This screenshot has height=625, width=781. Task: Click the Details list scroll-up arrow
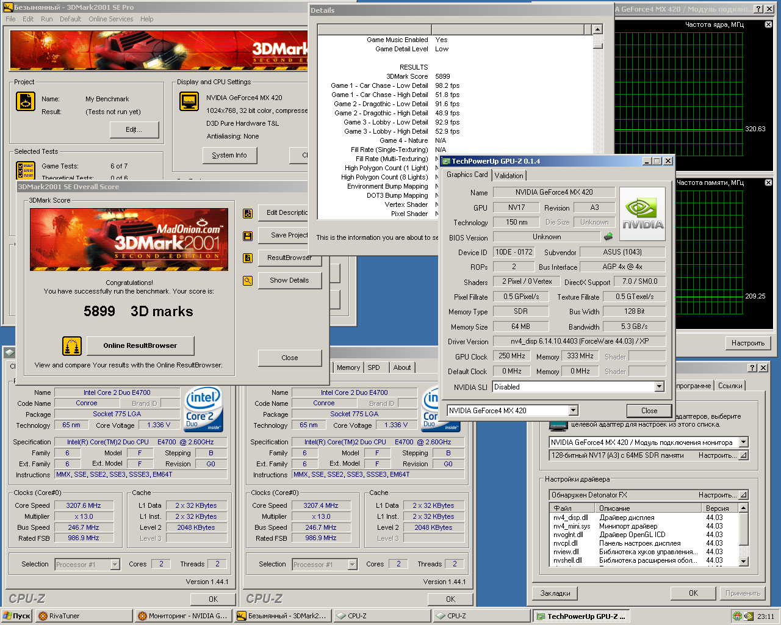(597, 30)
